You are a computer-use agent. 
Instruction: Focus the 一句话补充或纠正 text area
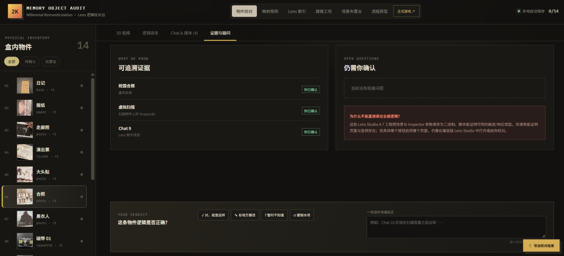tap(456, 227)
